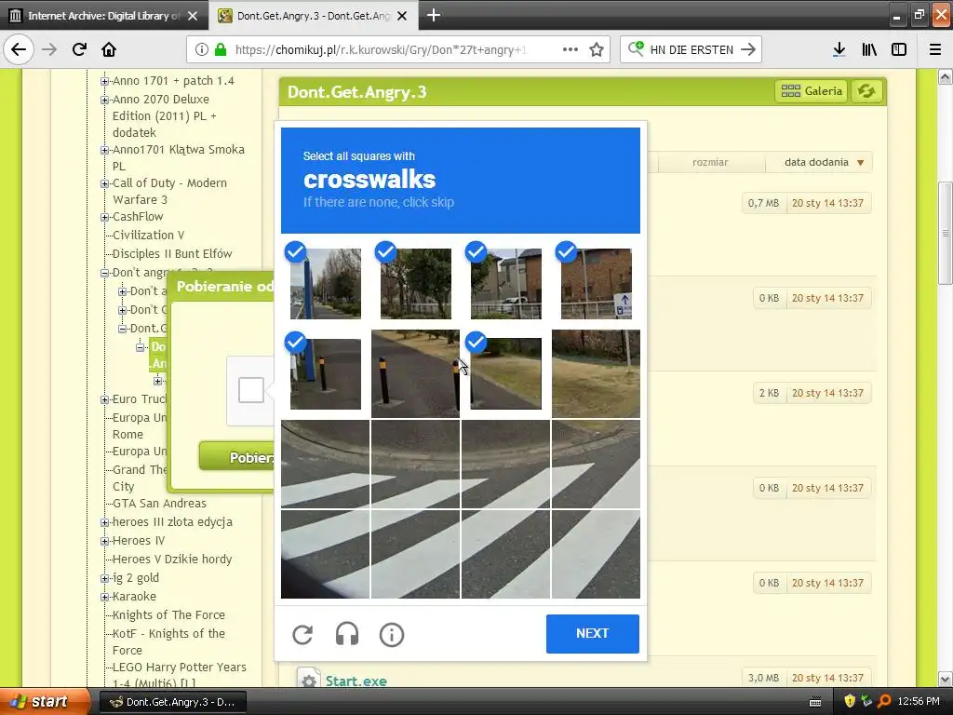Open the page actions three-dot menu
Image resolution: width=953 pixels, height=715 pixels.
(570, 49)
